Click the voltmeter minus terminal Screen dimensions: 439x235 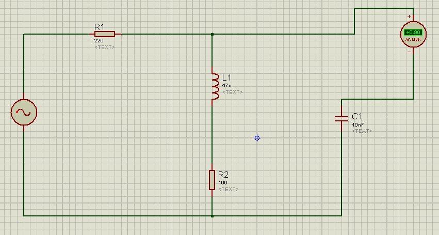tap(409, 52)
